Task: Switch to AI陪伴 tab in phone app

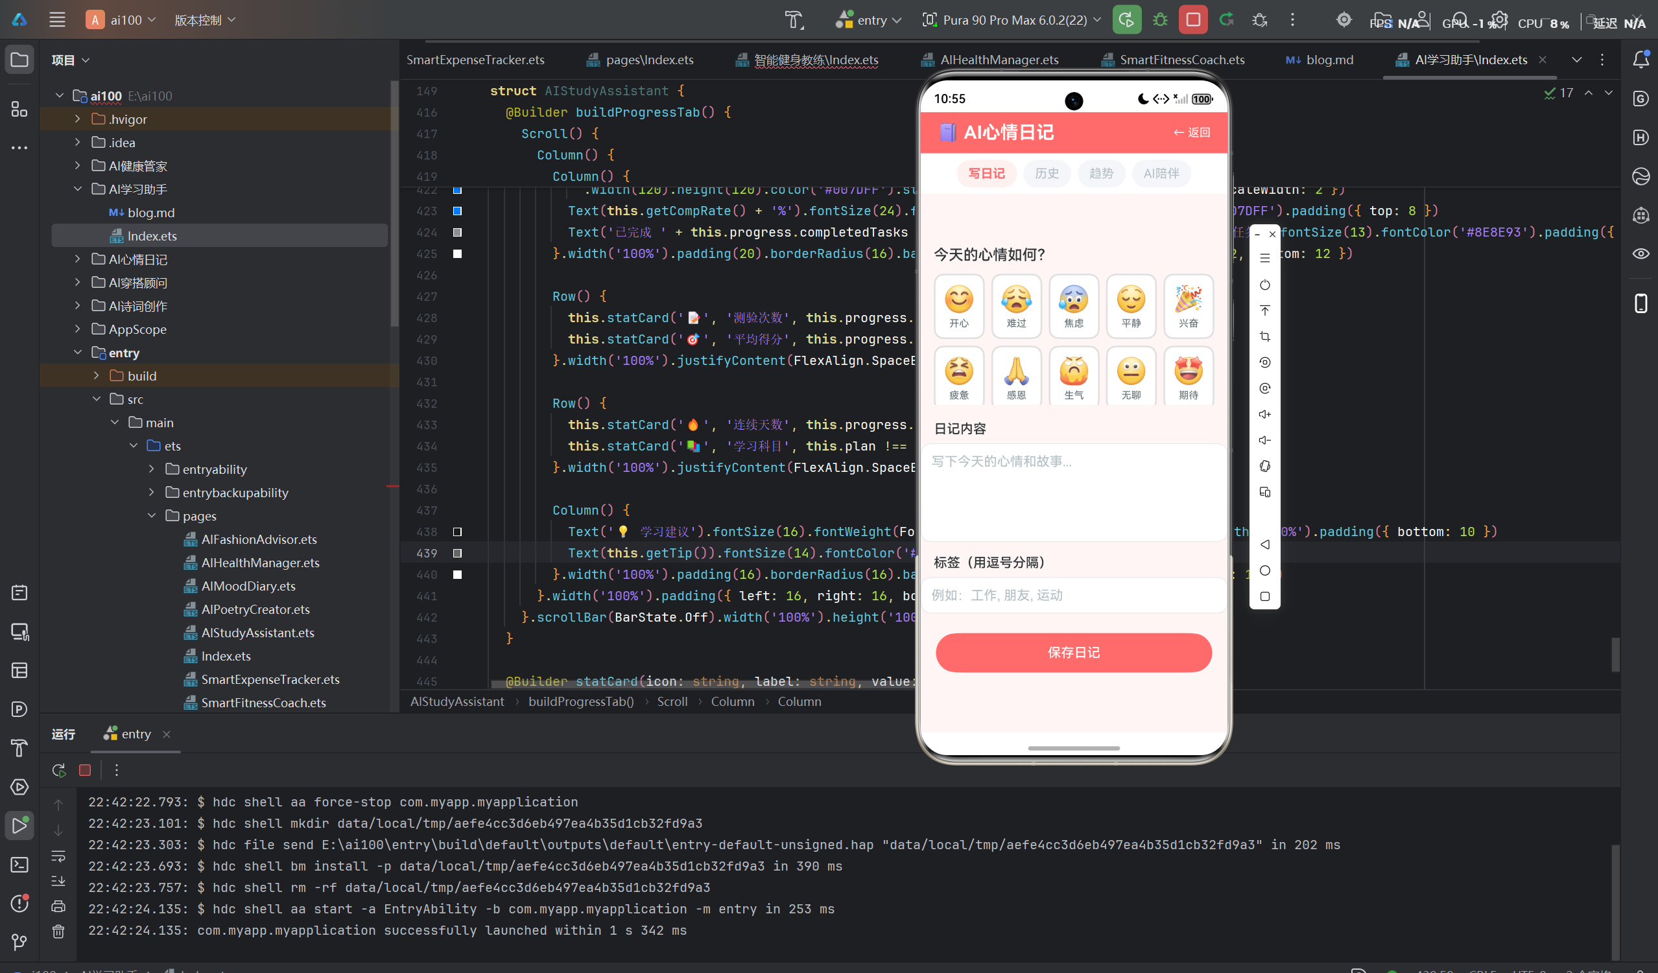Action: 1161,174
